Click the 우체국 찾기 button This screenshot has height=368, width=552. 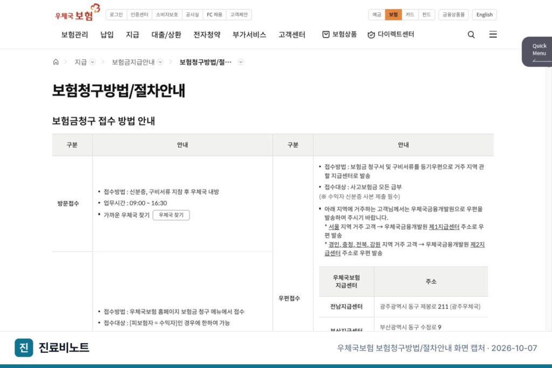171,215
